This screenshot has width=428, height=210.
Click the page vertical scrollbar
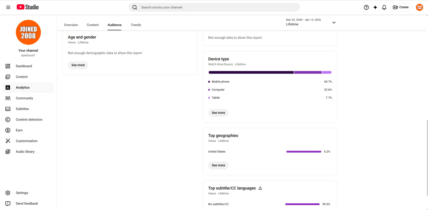tap(427, 158)
